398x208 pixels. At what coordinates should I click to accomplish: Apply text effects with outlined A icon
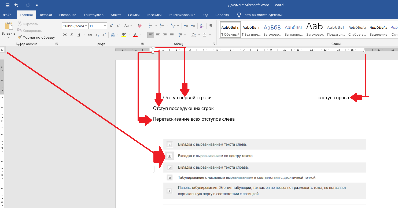[x=113, y=35]
